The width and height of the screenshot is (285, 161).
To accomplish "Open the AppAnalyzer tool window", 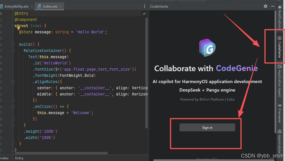I will click(x=280, y=142).
